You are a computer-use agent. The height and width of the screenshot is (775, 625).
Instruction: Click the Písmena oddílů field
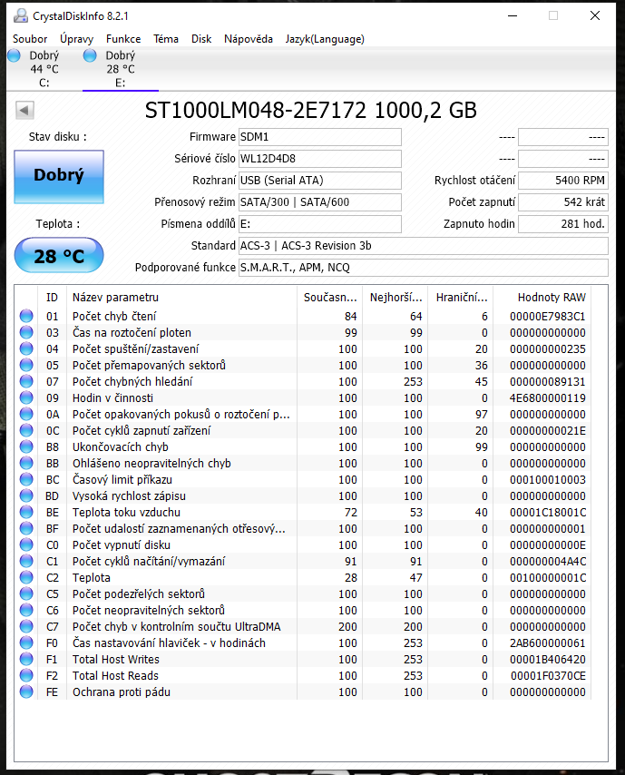[x=319, y=224]
